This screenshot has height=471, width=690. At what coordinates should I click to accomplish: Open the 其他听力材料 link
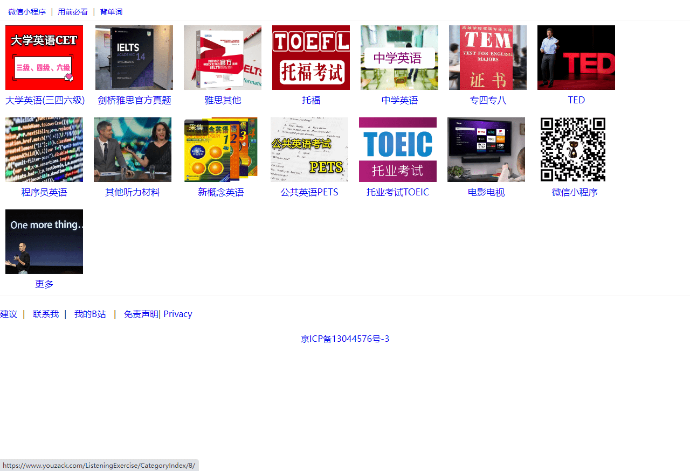click(x=133, y=192)
